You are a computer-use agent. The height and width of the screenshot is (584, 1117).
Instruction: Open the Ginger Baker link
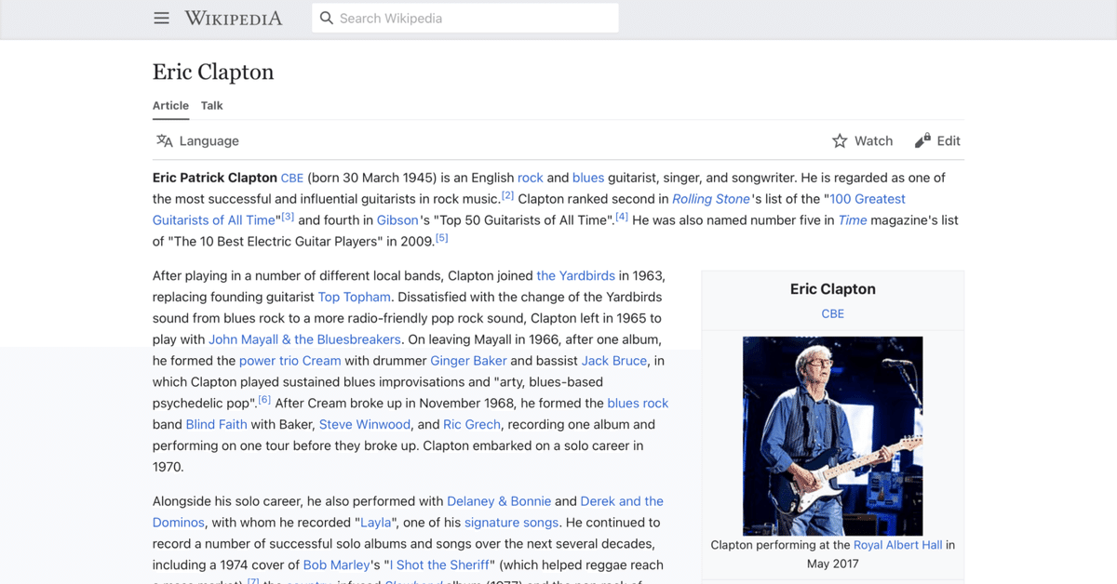pyautogui.click(x=468, y=361)
